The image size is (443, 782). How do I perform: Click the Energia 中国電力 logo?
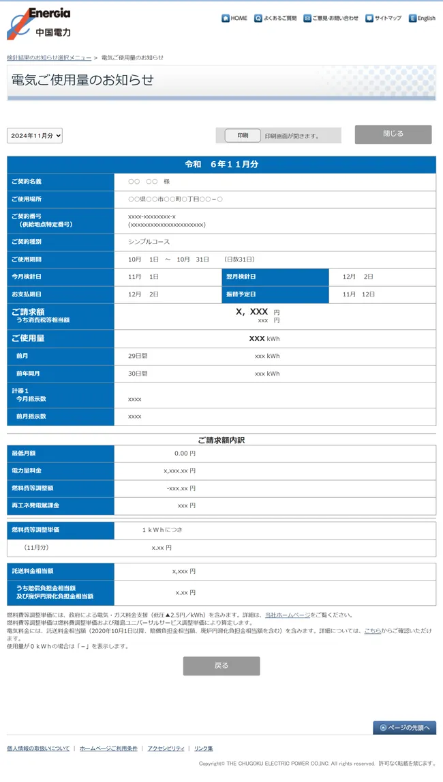coord(39,23)
